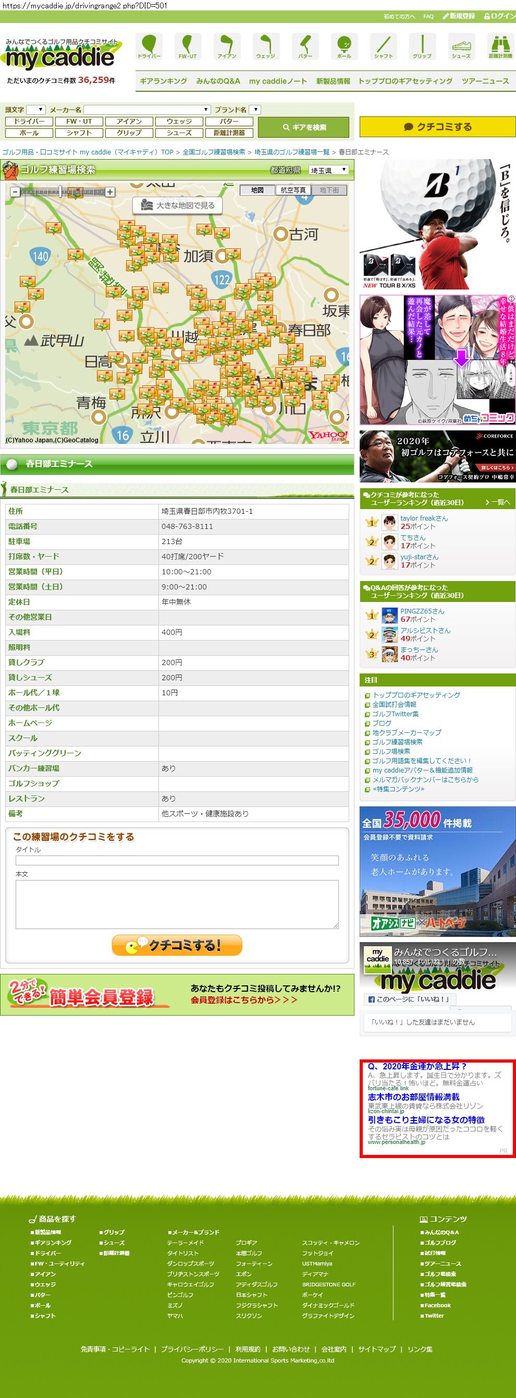Open the distance rangefinder binoculars icon
The height and width of the screenshot is (1398, 516).
coord(500,45)
